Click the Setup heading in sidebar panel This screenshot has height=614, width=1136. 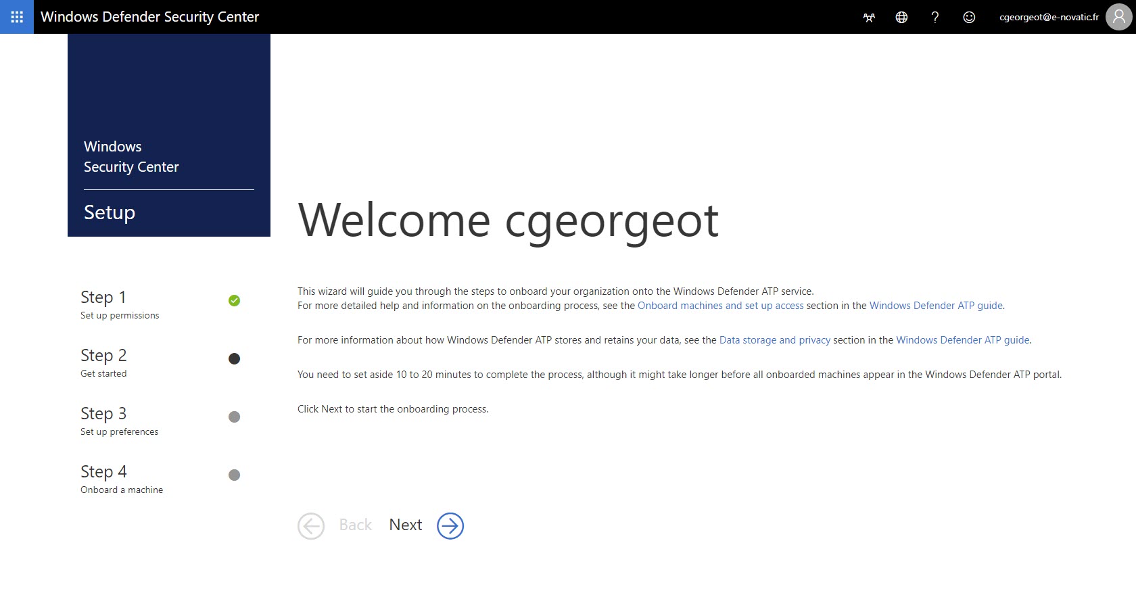(110, 212)
